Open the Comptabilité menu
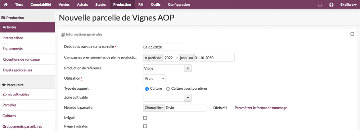Viewport: 360px width, 131px height. [41, 4]
